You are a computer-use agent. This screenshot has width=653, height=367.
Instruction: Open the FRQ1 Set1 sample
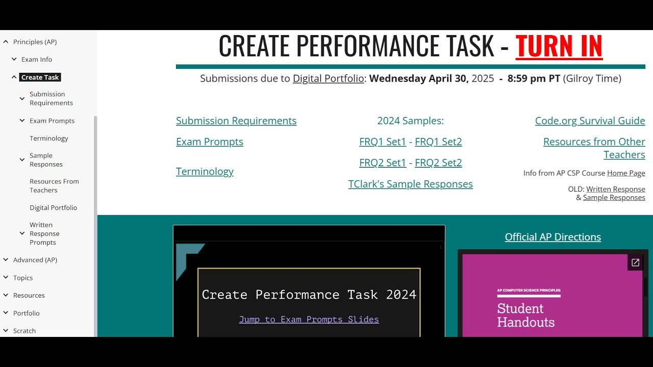pyautogui.click(x=383, y=142)
